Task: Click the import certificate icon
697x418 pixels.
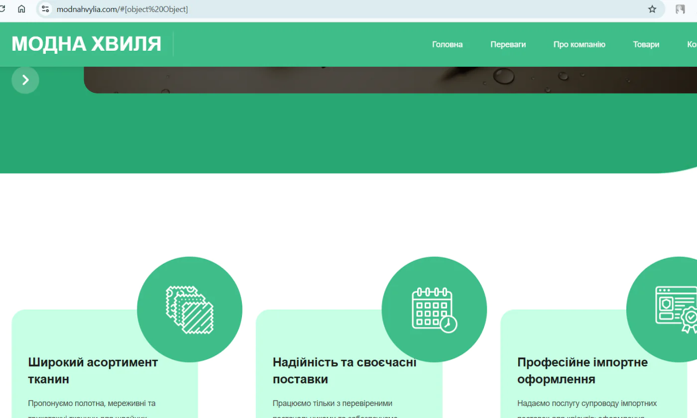Action: pos(677,310)
